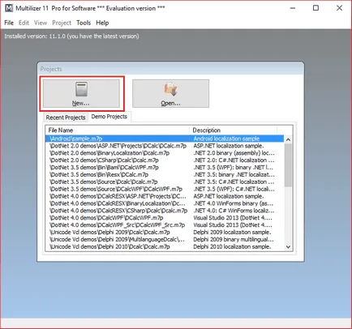The width and height of the screenshot is (352, 329).
Task: Open the Tools menu
Action: click(84, 23)
